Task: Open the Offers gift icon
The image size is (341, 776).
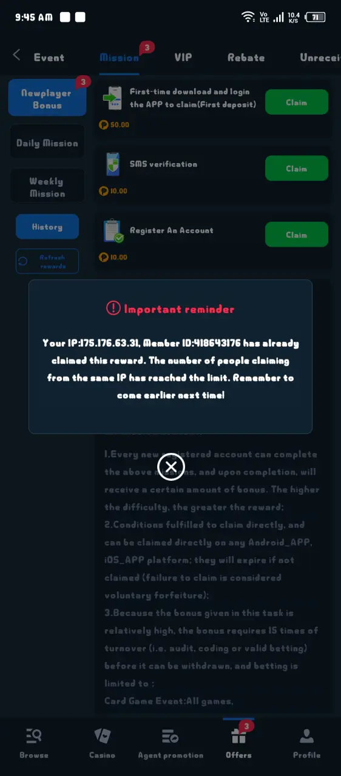Action: [238, 736]
